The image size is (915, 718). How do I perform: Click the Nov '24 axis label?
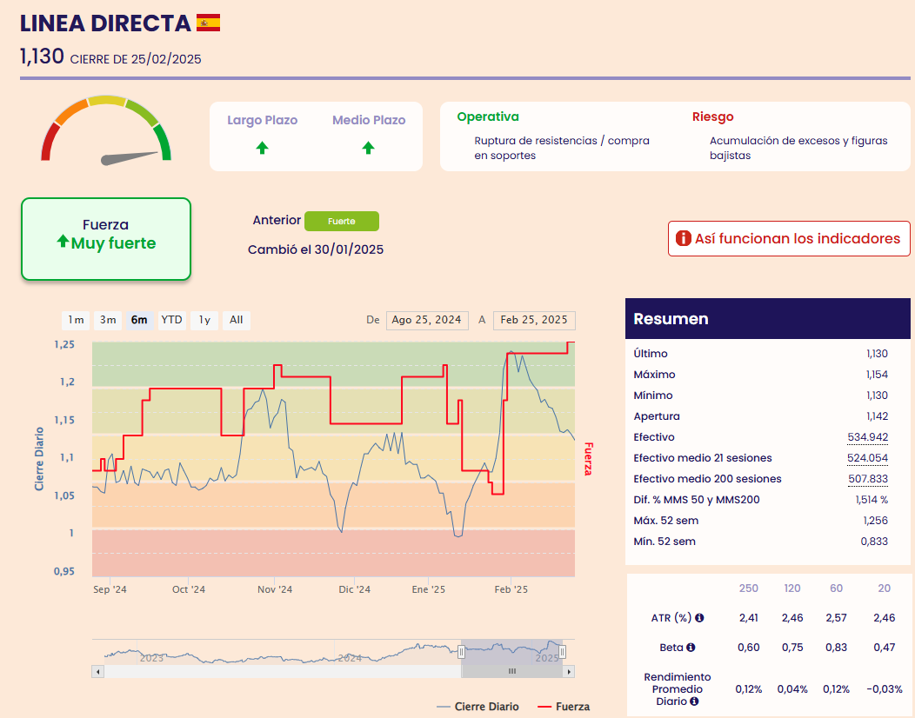point(275,589)
